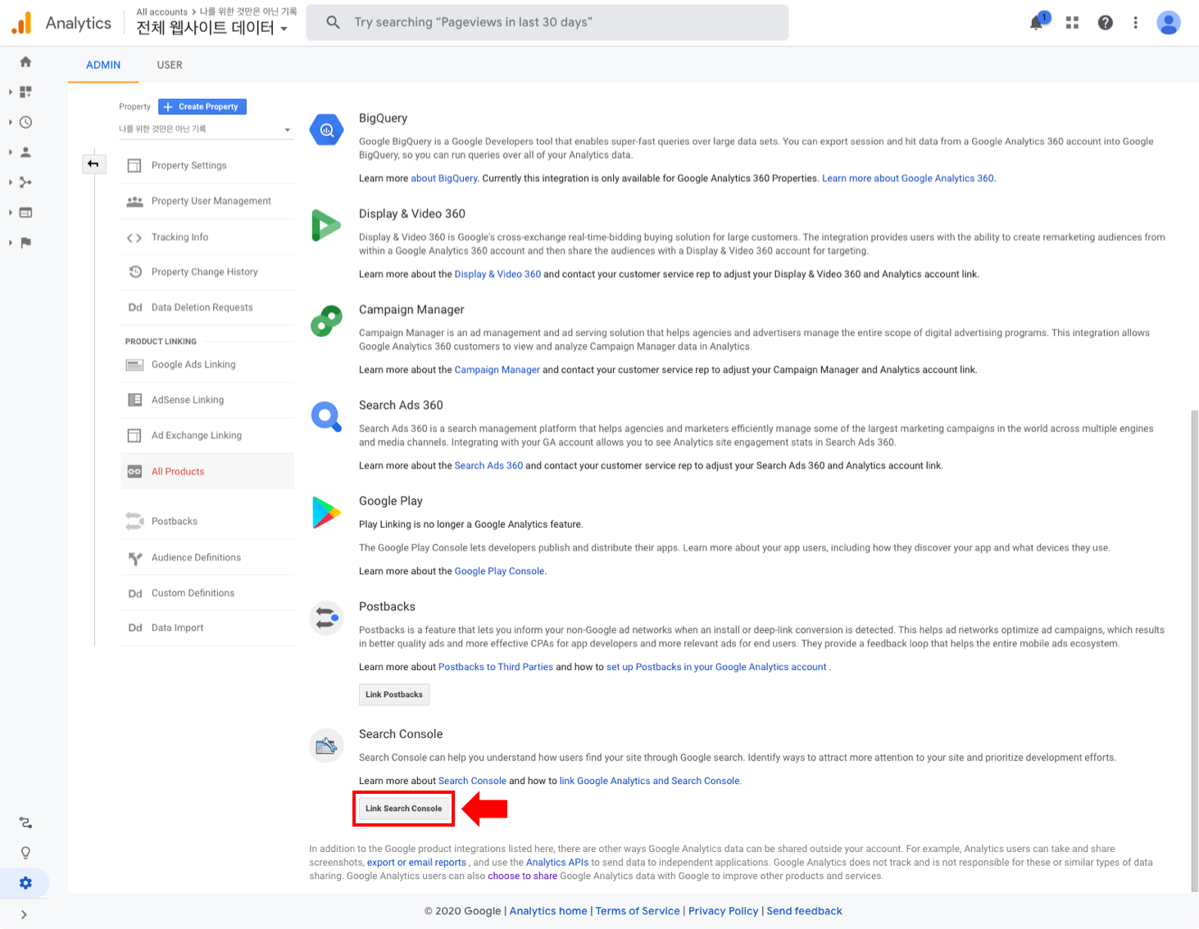Click the Link Postbacks button
This screenshot has width=1199, height=929.
394,695
